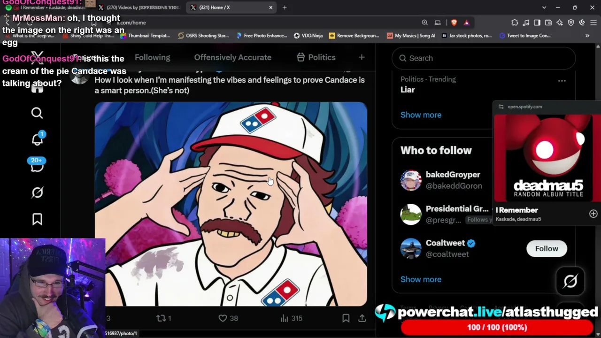Open the Free Photo Enhance... bookmark
The image size is (601, 338).
pyautogui.click(x=262, y=36)
